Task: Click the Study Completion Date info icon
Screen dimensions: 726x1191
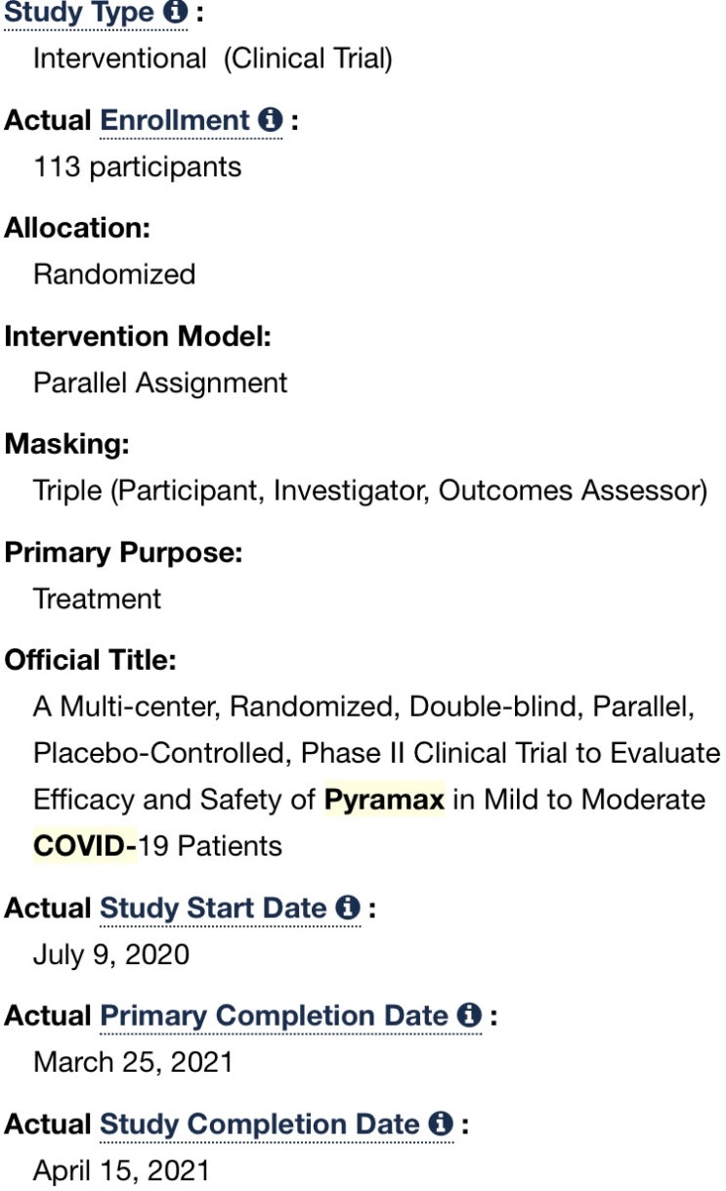Action: [441, 1125]
